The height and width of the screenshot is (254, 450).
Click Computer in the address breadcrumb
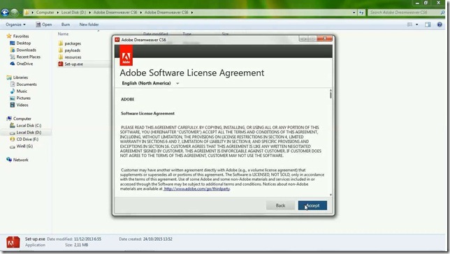pos(45,13)
